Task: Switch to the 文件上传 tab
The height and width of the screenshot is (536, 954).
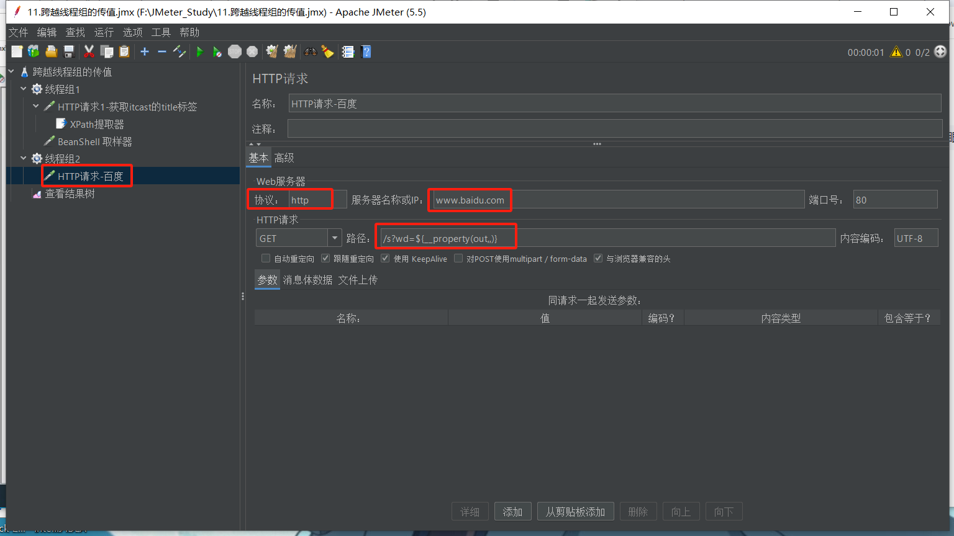Action: [358, 280]
